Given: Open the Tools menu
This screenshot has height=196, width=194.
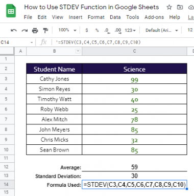Looking at the screenshot, I should tap(133, 17).
